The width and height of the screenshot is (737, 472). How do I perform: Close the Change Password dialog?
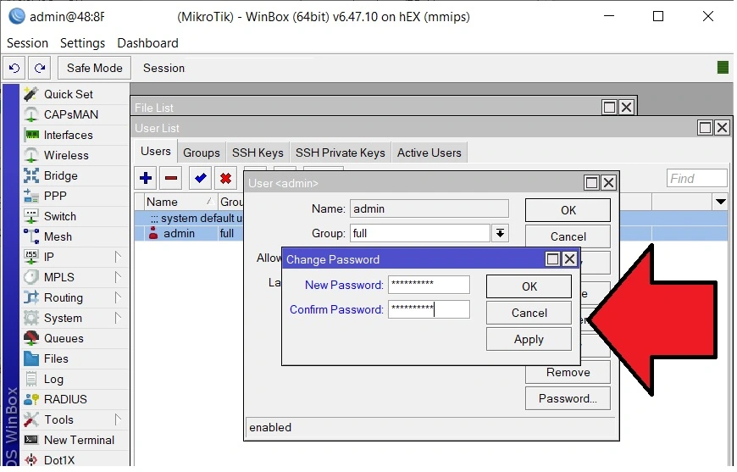(x=569, y=259)
